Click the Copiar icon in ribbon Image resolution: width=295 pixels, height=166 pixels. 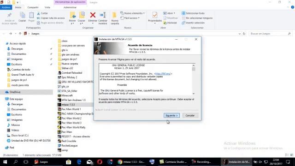(x=23, y=17)
